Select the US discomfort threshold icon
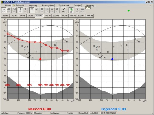Screen dimensions: 154x115 click(47, 10)
